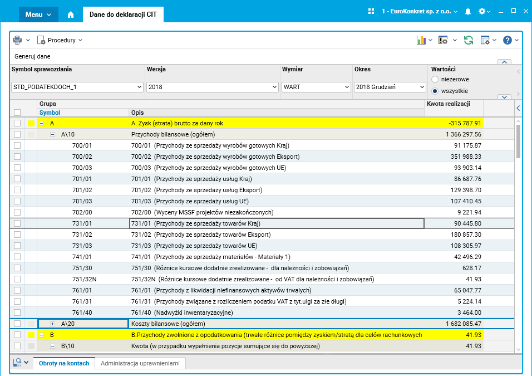This screenshot has width=532, height=376.
Task: Expand the A\20 Koszty bilansowe group
Action: point(53,324)
